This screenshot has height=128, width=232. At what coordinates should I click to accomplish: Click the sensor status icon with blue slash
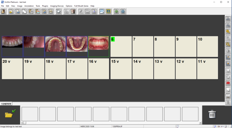pyautogui.click(x=215, y=126)
